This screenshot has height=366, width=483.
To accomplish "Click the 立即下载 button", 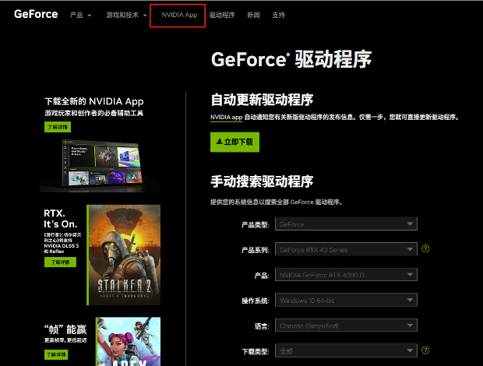I will coord(234,142).
